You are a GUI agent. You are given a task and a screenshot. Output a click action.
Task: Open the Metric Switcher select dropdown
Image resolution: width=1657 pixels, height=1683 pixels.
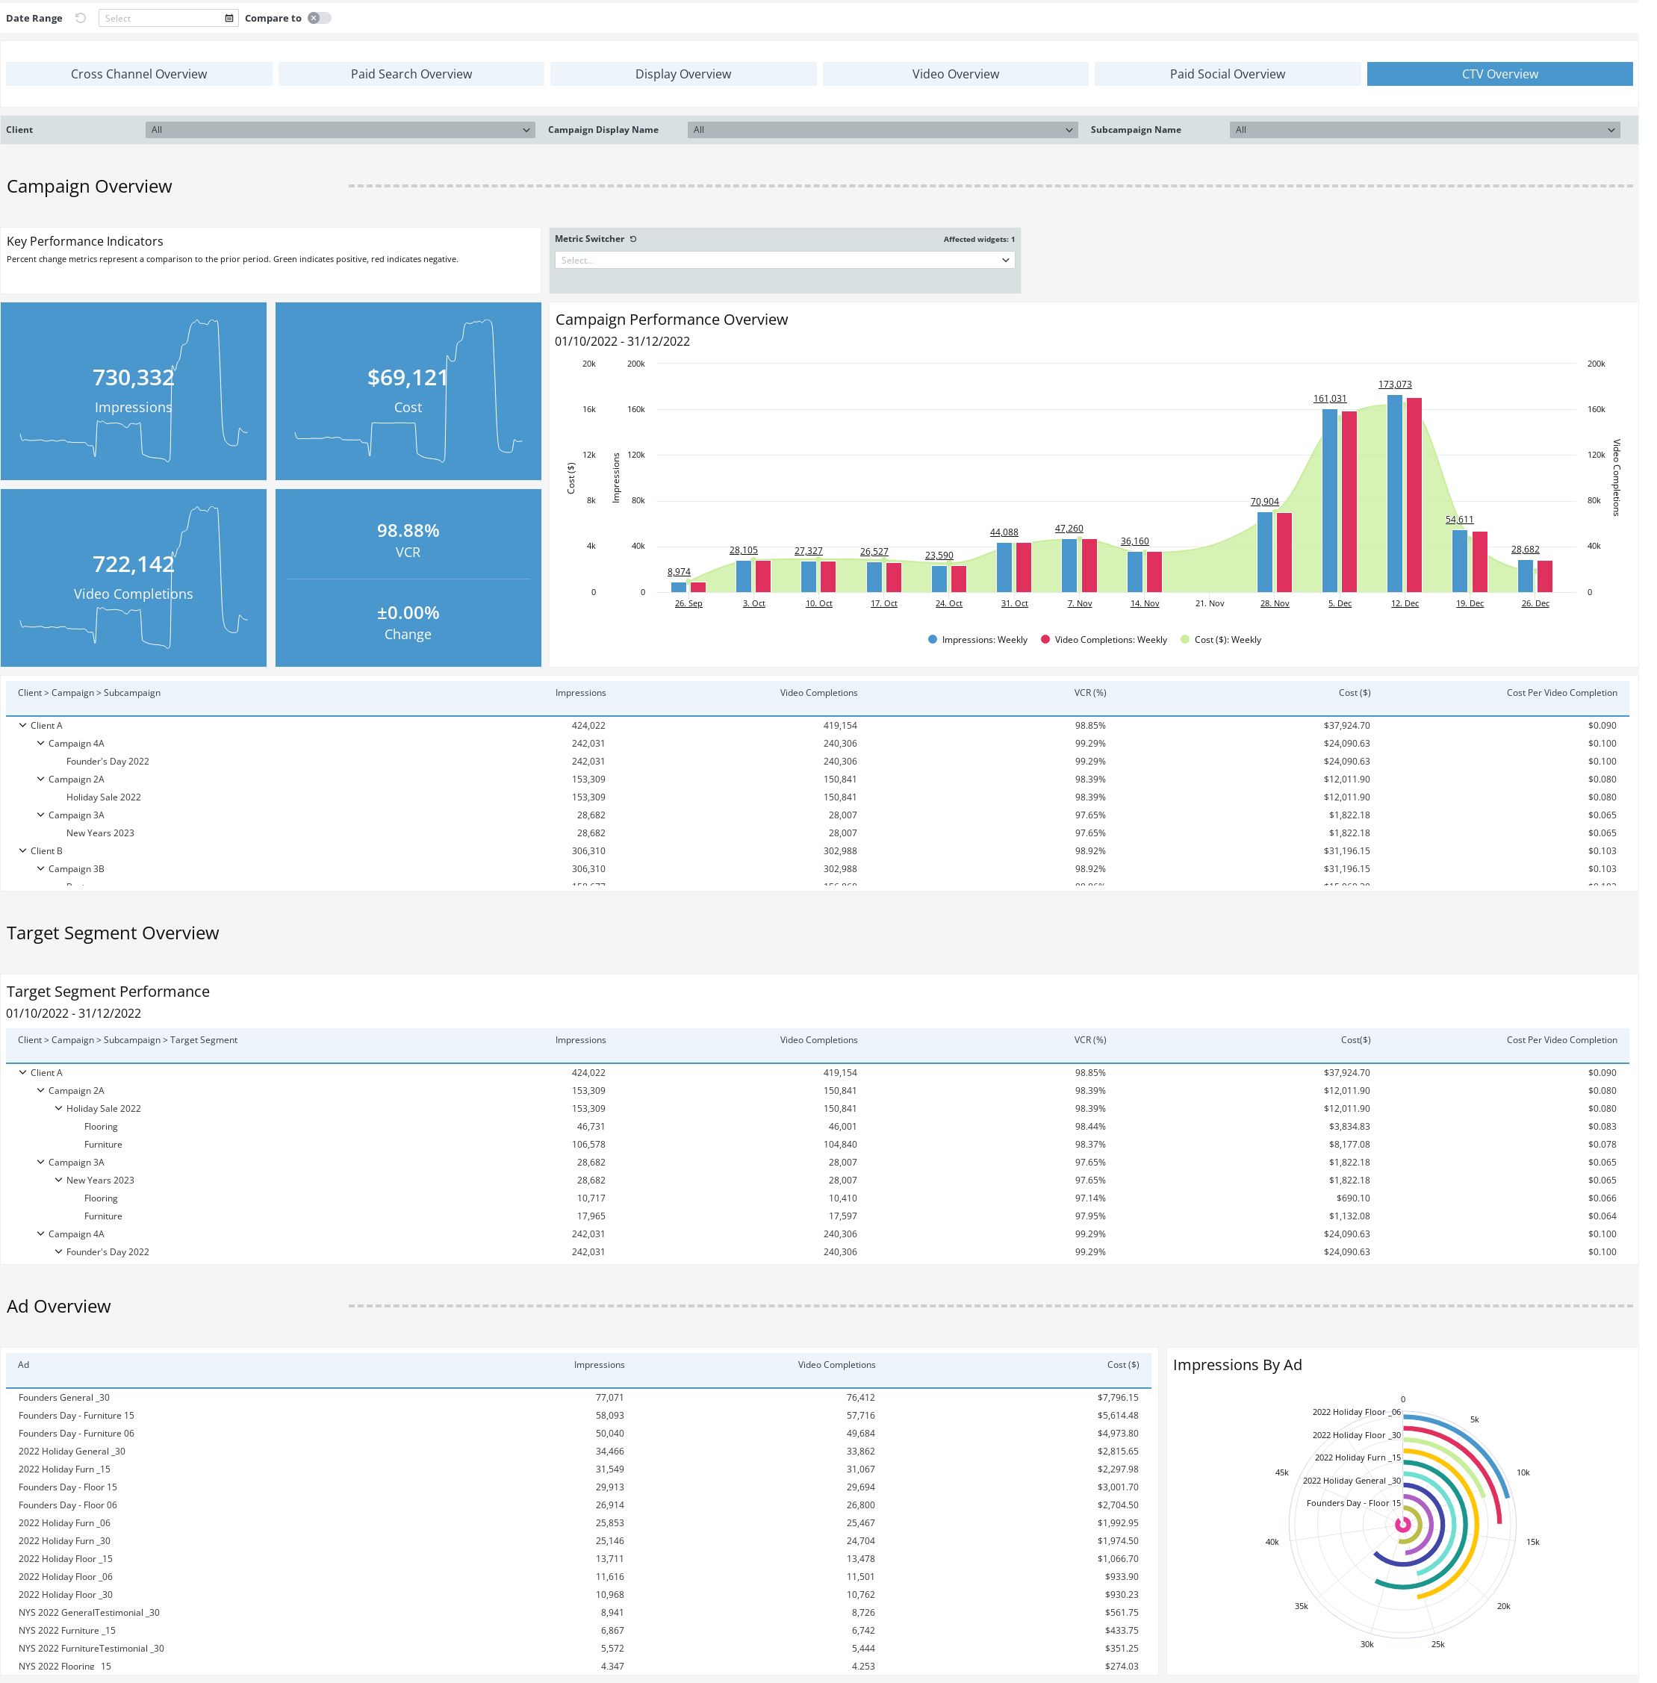click(x=784, y=260)
